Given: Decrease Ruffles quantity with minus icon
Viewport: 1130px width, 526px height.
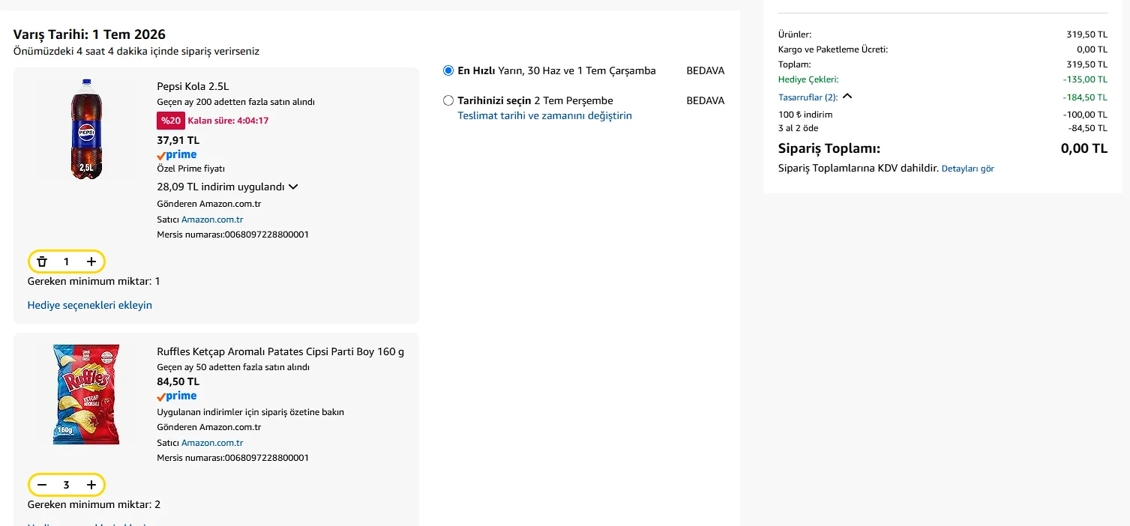Looking at the screenshot, I should [x=42, y=485].
